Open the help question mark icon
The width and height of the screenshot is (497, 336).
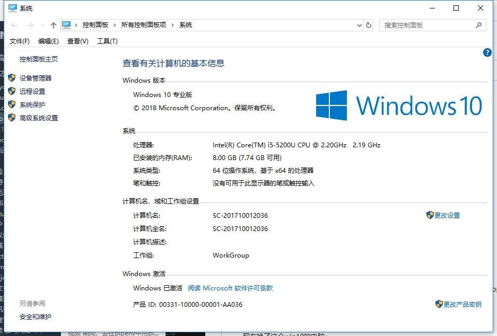pos(487,52)
